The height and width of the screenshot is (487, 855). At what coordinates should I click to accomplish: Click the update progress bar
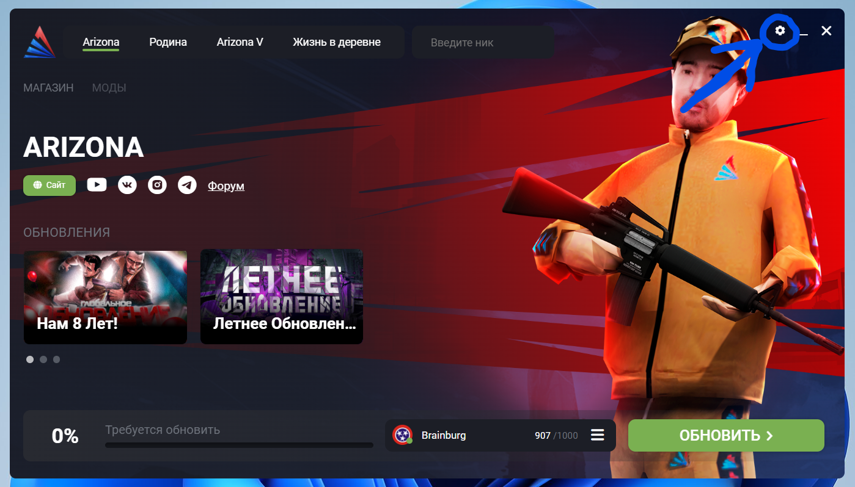[239, 446]
